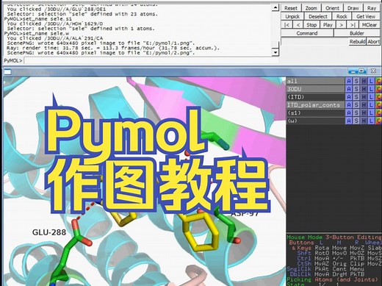Toggle the Rock button
Image resolution: width=382 pixels, height=286 pixels.
click(x=342, y=16)
